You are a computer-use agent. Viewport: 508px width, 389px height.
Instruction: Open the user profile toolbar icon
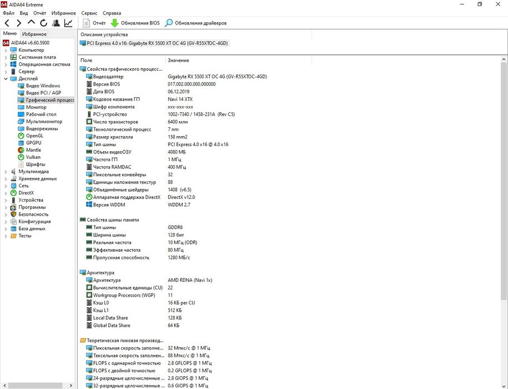[x=56, y=23]
